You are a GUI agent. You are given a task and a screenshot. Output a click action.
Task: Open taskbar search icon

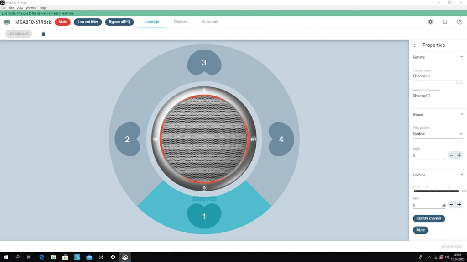[x=18, y=257]
